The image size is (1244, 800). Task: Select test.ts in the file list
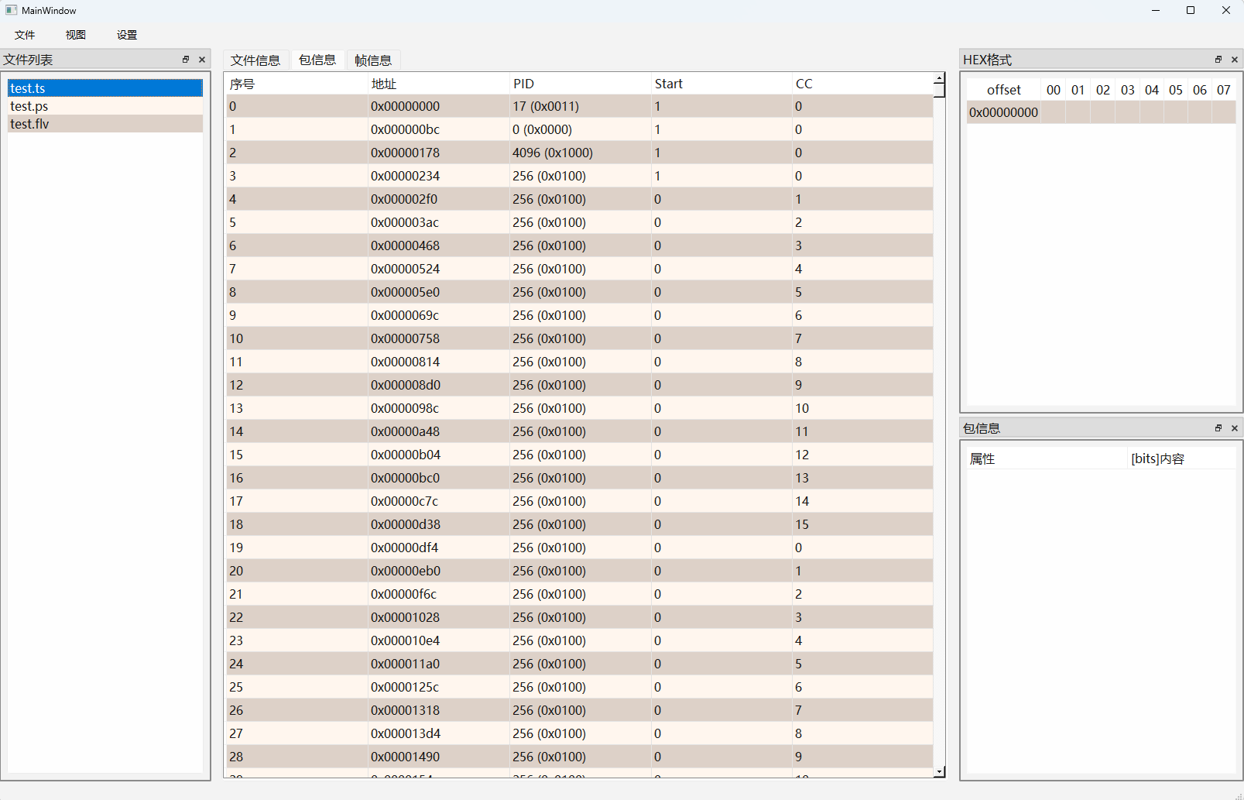coord(105,88)
